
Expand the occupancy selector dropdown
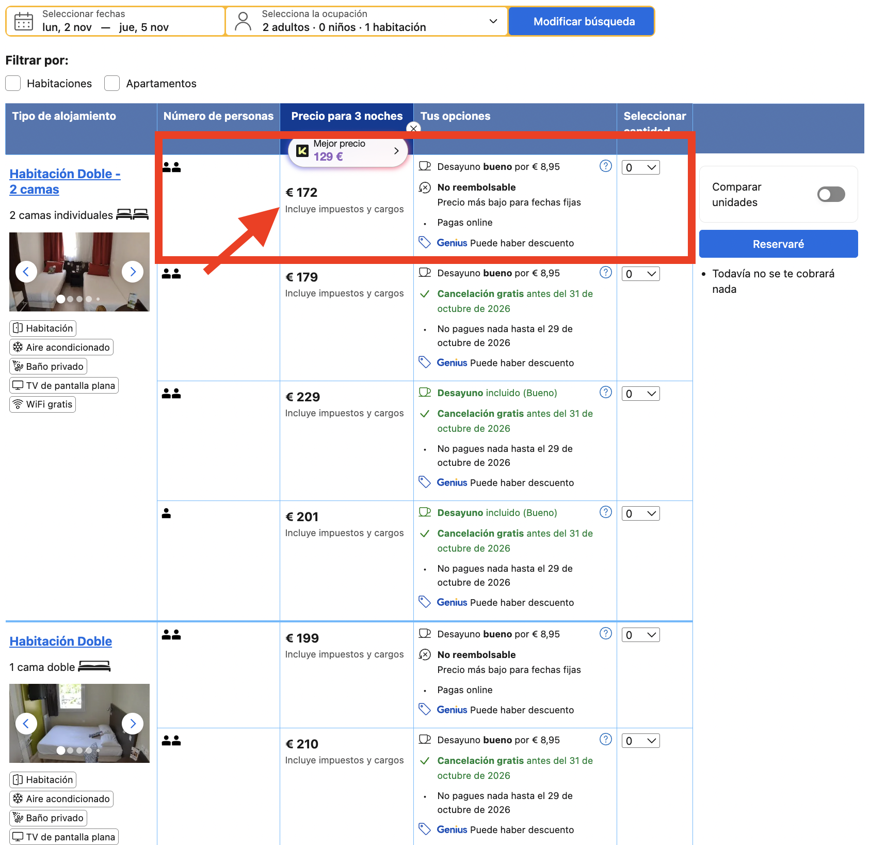point(493,21)
